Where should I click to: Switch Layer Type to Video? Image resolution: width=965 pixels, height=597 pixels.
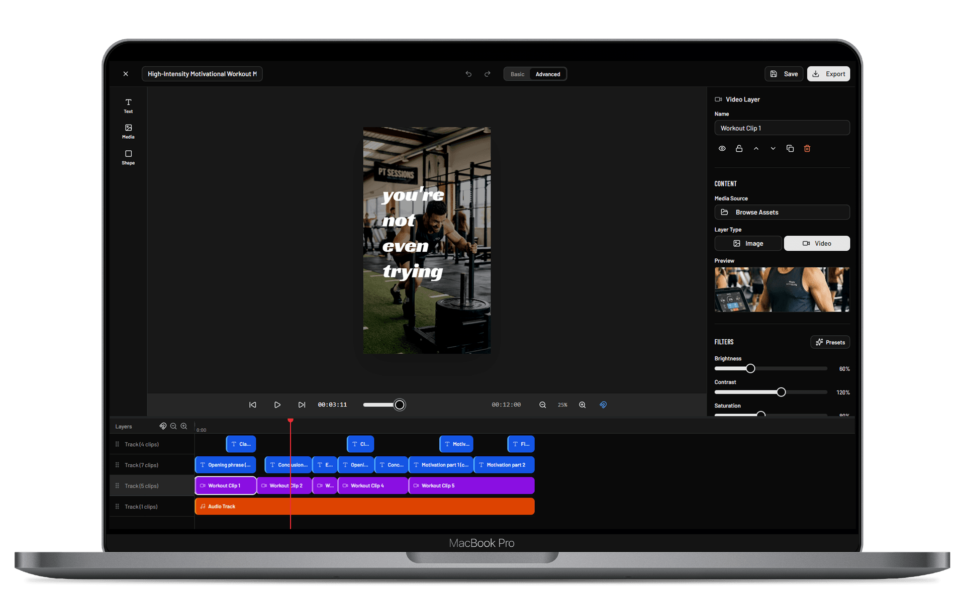point(816,243)
